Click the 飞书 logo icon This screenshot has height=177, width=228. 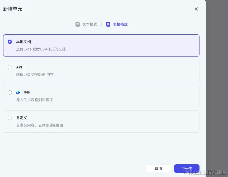click(18, 92)
